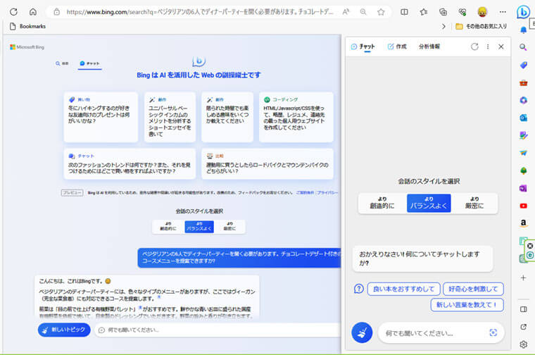Open sidebar settings gear icon
Viewport: 535px width, 355px height.
click(524, 344)
